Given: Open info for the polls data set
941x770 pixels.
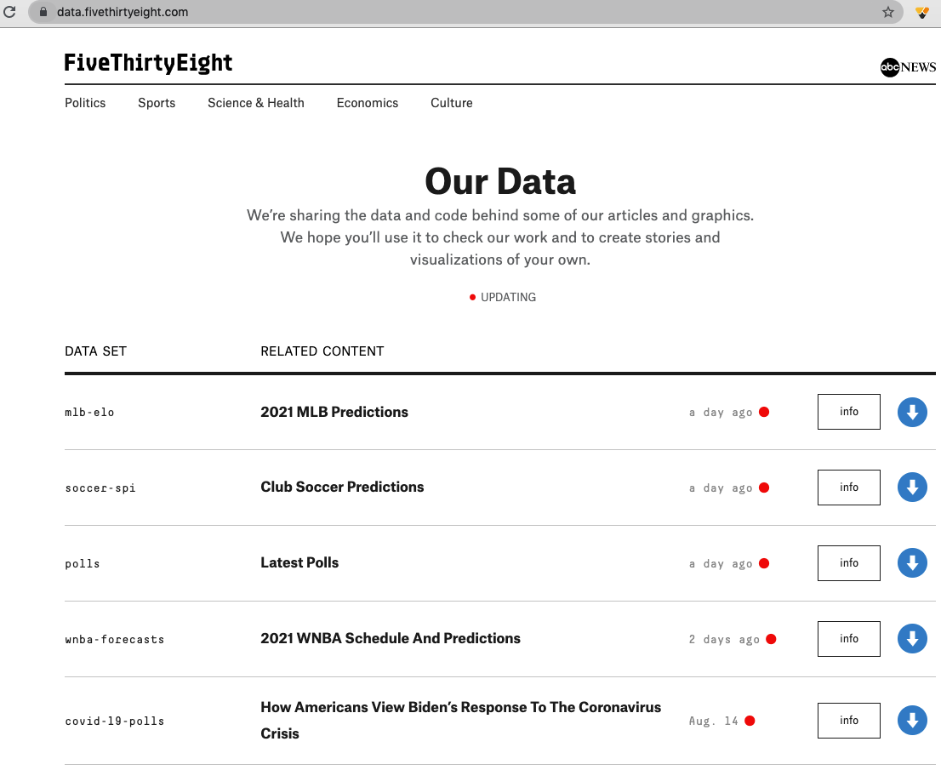Looking at the screenshot, I should click(848, 563).
